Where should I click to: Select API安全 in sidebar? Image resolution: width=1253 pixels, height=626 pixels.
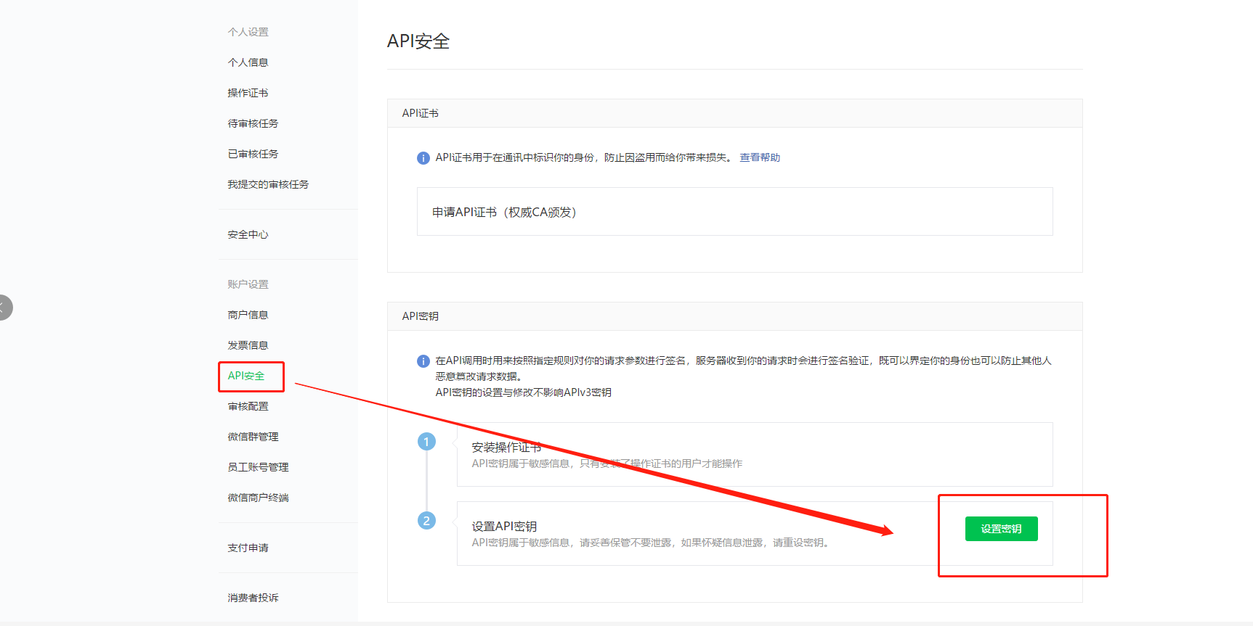(246, 376)
